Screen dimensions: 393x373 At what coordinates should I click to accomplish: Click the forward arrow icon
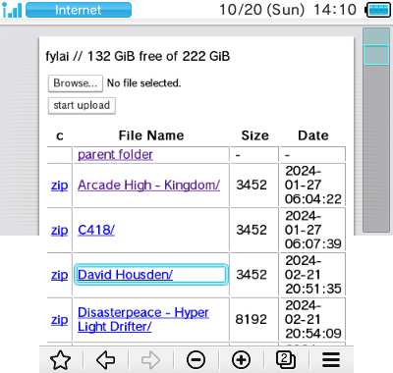tap(150, 360)
